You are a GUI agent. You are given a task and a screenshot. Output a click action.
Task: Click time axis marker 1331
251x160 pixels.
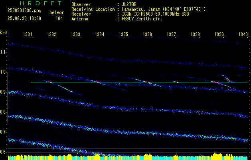point(28,34)
